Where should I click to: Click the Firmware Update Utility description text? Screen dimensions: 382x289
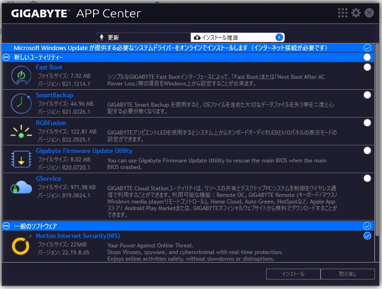coord(217,164)
